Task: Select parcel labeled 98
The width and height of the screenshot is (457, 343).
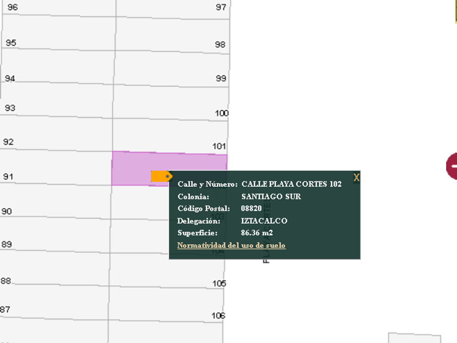Action: (x=172, y=35)
